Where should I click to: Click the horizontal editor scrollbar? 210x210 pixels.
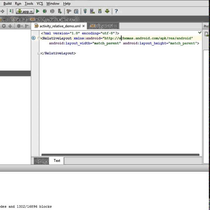(x=121, y=155)
